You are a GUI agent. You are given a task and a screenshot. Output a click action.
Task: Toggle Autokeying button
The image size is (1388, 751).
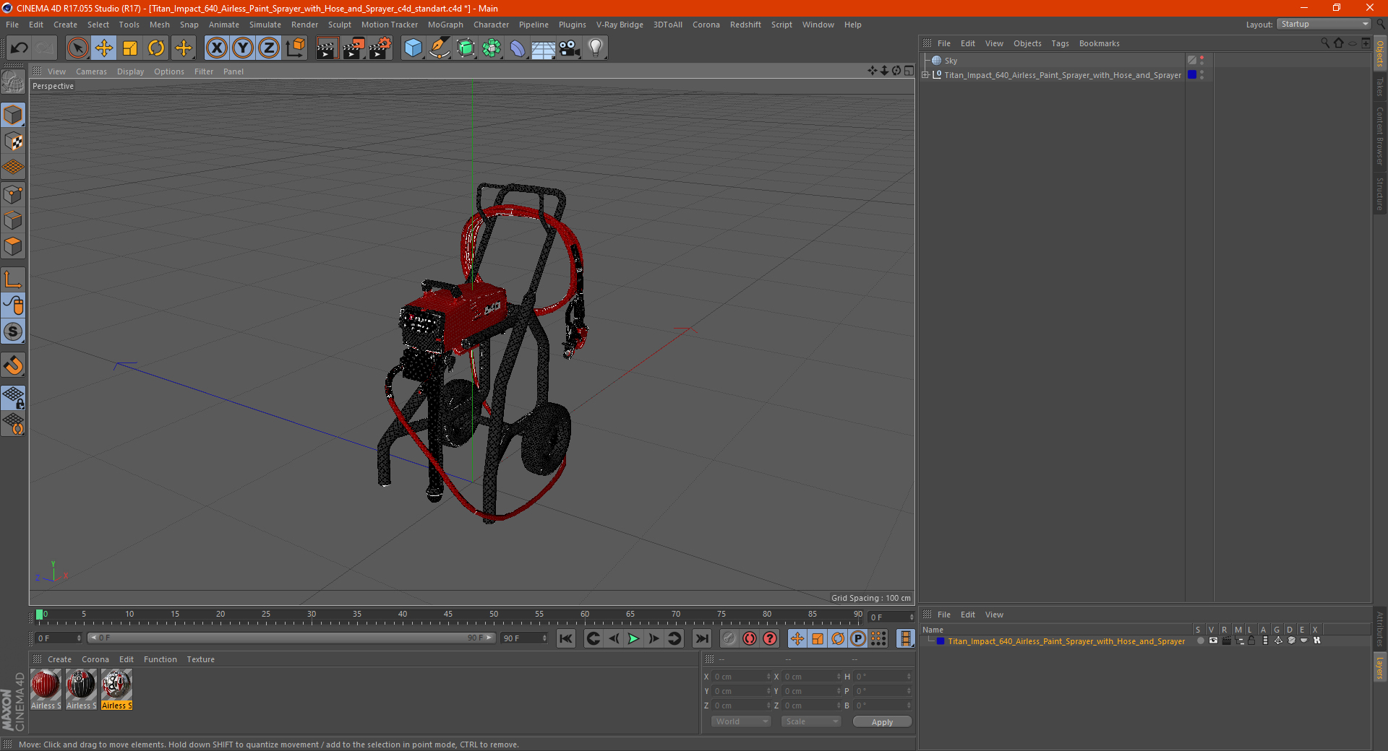pos(750,638)
